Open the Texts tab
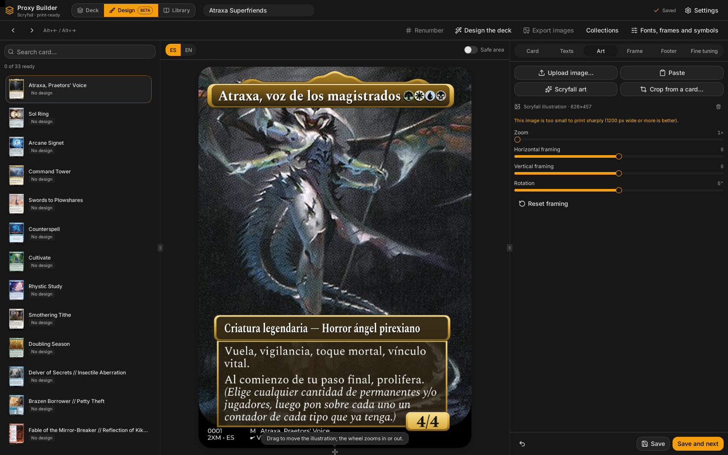 click(566, 51)
